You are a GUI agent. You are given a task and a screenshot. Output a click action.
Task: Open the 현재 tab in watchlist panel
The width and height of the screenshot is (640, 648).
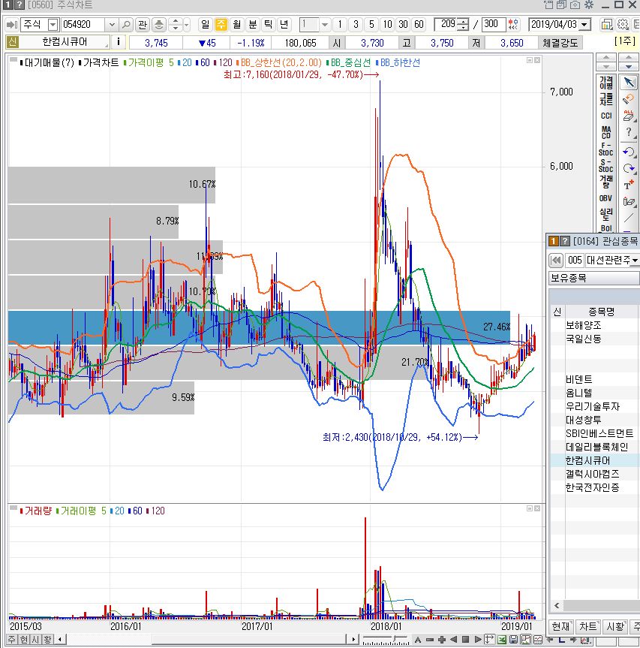coord(560,626)
